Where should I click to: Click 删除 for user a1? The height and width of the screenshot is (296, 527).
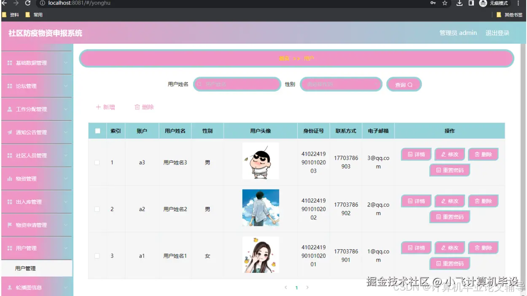[x=483, y=248]
